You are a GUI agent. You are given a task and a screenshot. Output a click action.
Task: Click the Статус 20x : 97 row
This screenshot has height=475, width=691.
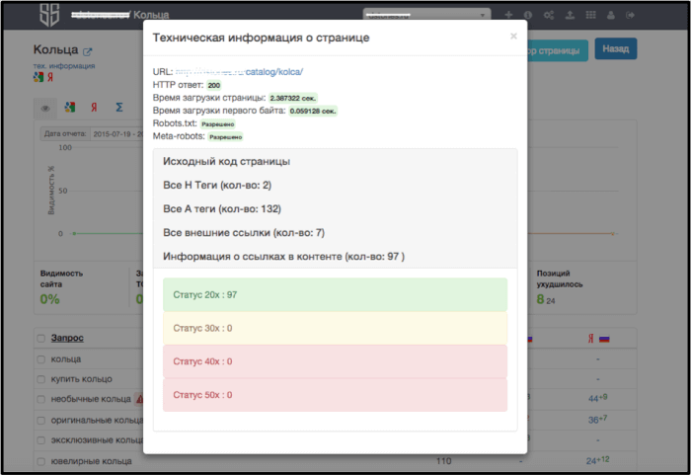point(335,295)
